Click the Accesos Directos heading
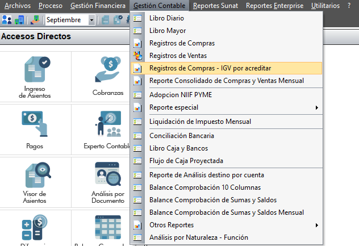This screenshot has height=246, width=359. coord(36,36)
